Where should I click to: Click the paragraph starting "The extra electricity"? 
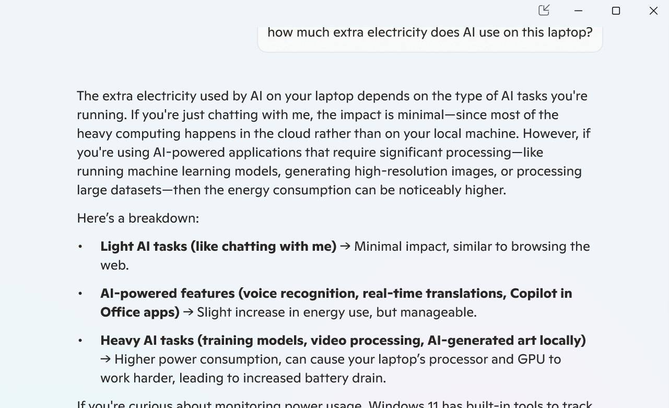coord(334,143)
